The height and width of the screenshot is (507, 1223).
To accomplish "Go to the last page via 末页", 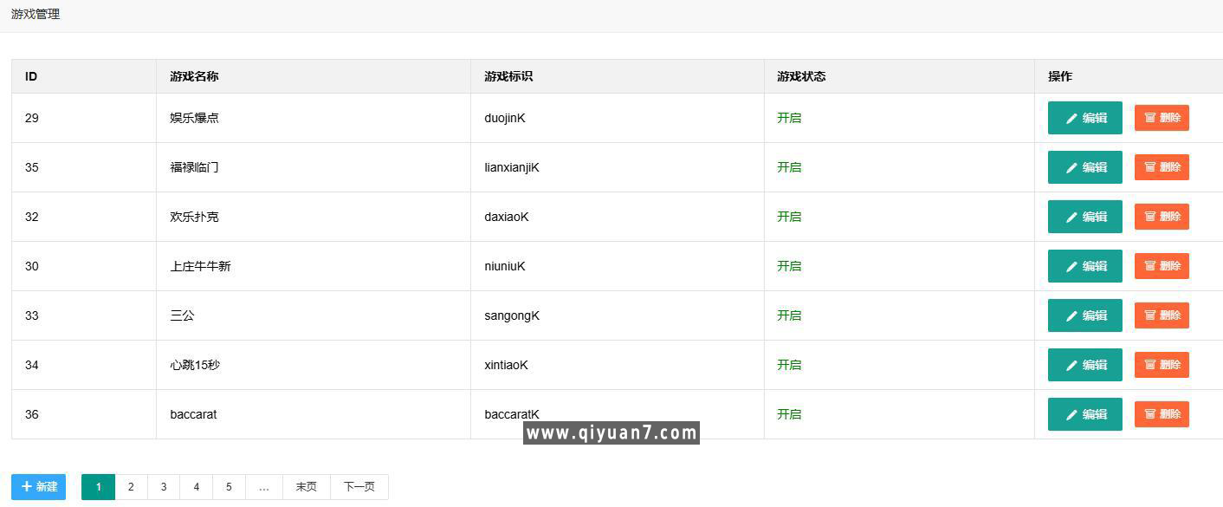I will pyautogui.click(x=306, y=487).
